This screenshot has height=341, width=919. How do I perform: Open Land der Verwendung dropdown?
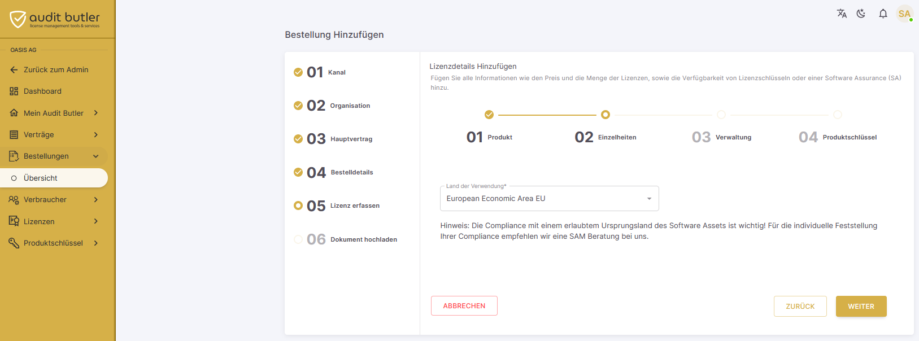tap(549, 199)
